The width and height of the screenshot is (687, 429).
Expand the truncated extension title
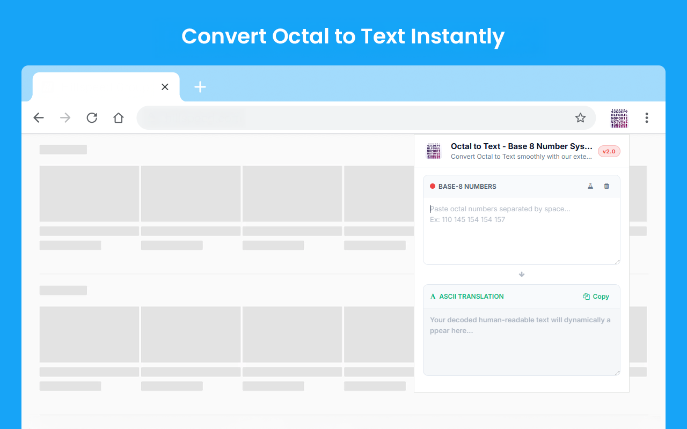521,146
